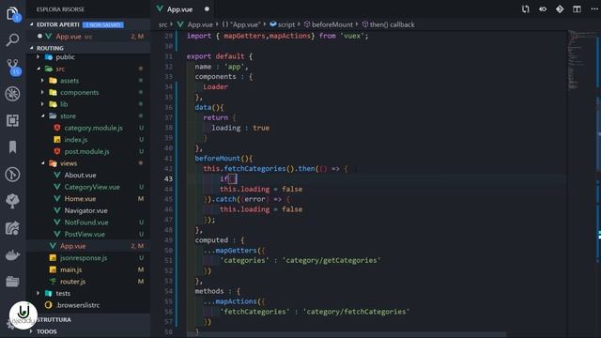Open the Bookmarks view in activity bar
The height and width of the screenshot is (338, 601).
pos(12,147)
